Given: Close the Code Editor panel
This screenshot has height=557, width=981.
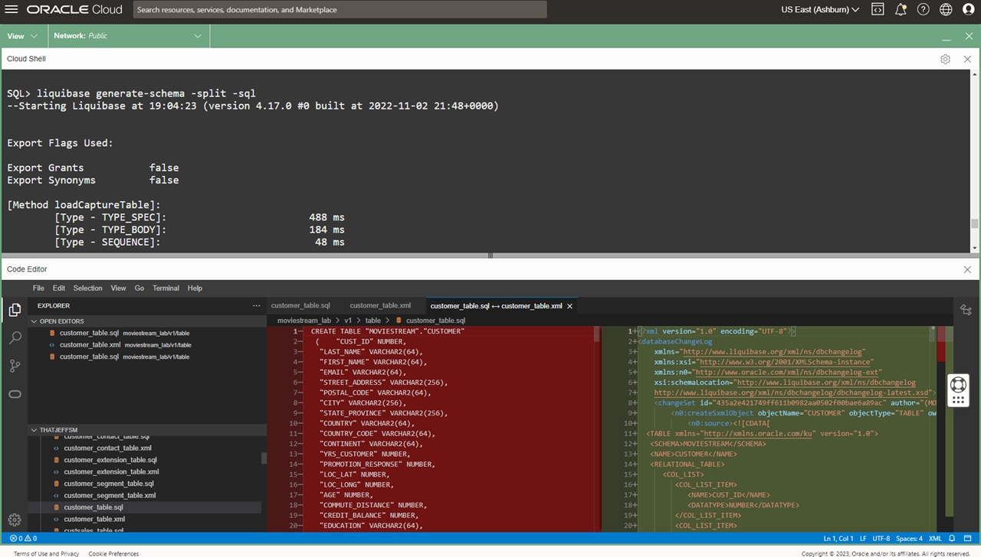Looking at the screenshot, I should [967, 269].
